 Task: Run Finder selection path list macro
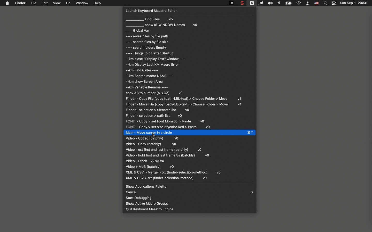pos(189,116)
